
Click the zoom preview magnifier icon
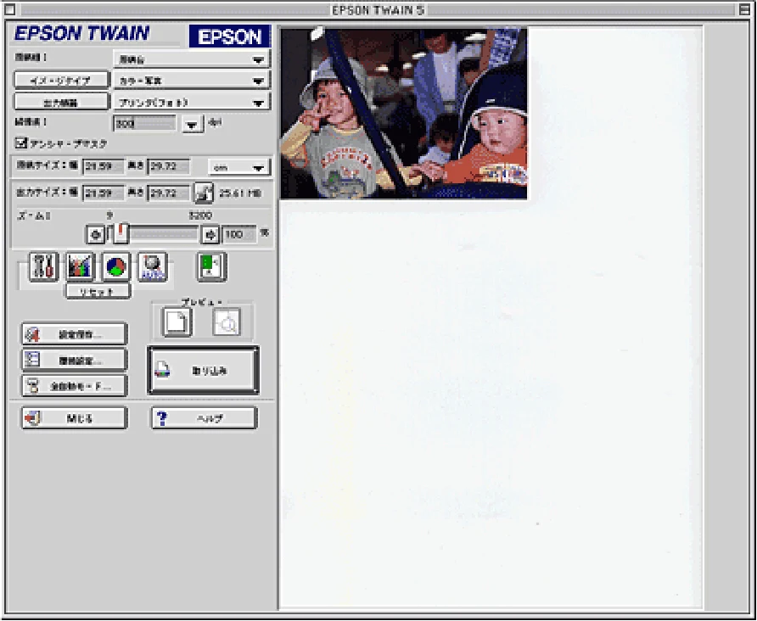click(x=227, y=322)
